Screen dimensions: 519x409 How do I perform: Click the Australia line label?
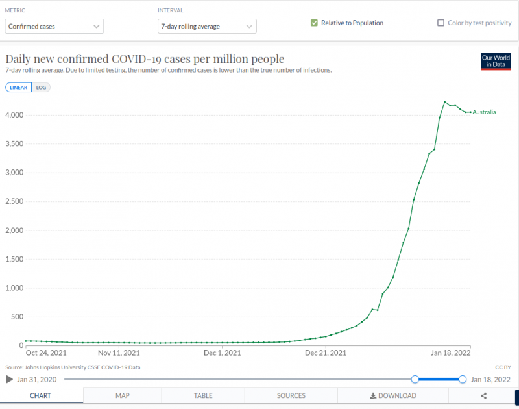[x=484, y=112]
